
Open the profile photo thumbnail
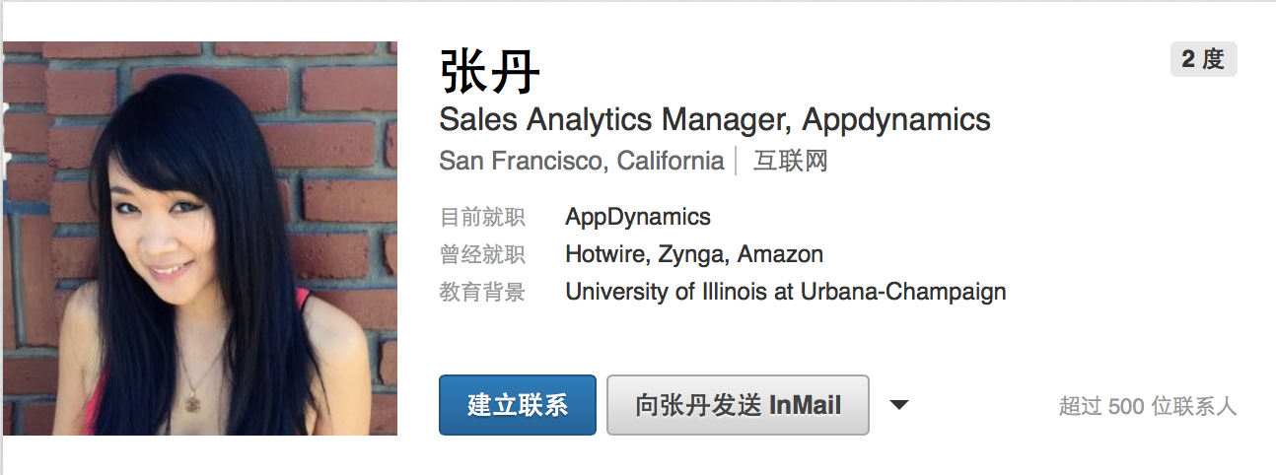[x=200, y=238]
